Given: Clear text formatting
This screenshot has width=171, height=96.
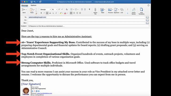Looking at the screenshot, I should pos(67,10).
